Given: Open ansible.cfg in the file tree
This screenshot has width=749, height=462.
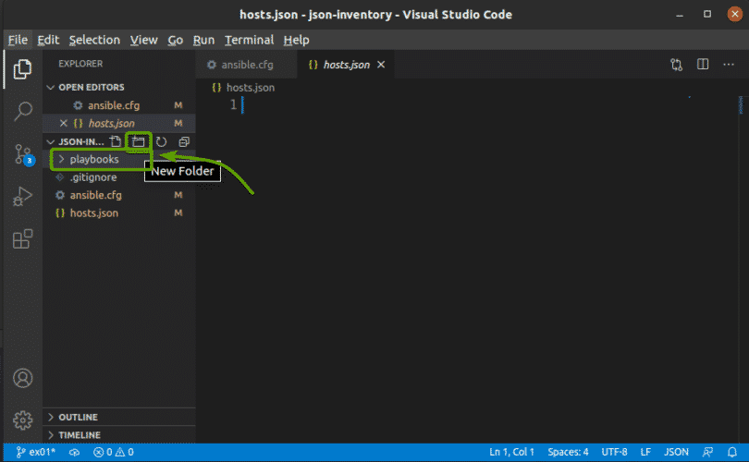Looking at the screenshot, I should (119, 195).
